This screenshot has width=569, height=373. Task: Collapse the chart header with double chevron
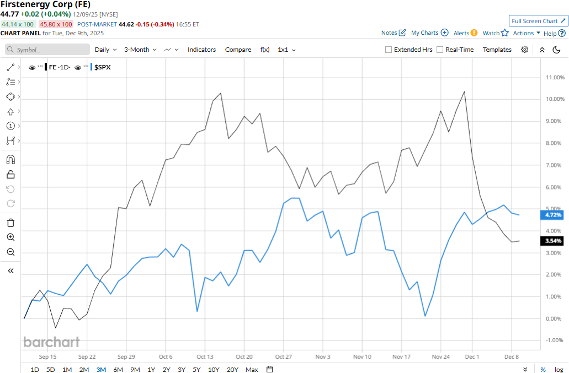pyautogui.click(x=542, y=50)
